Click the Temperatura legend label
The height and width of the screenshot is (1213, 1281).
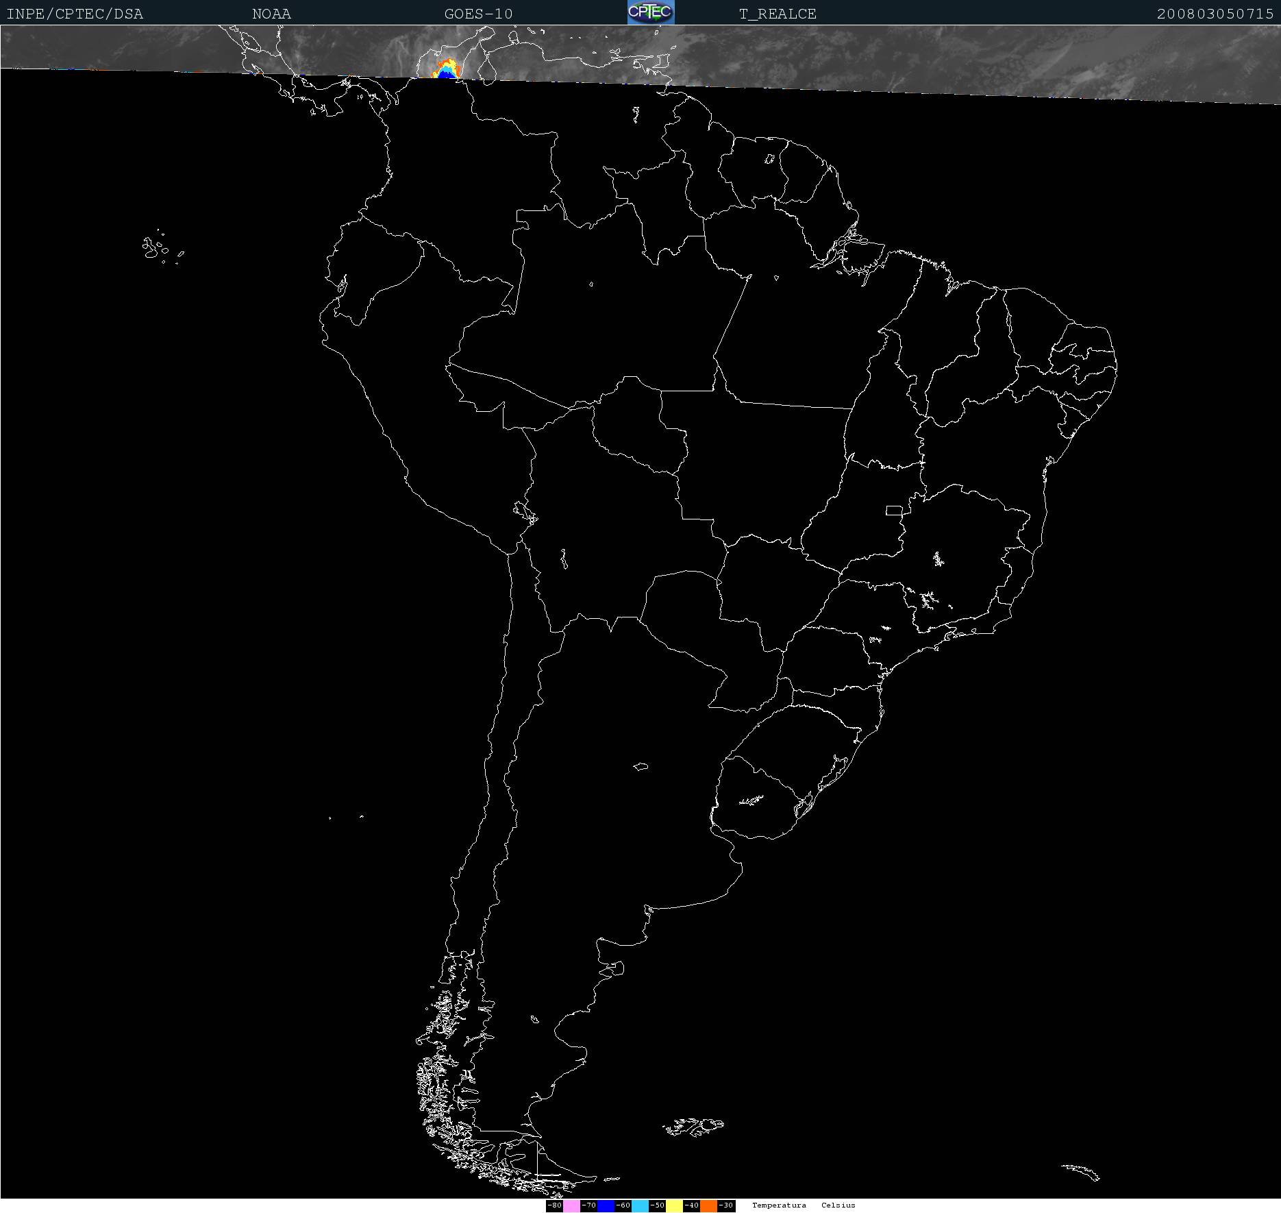click(x=779, y=1205)
